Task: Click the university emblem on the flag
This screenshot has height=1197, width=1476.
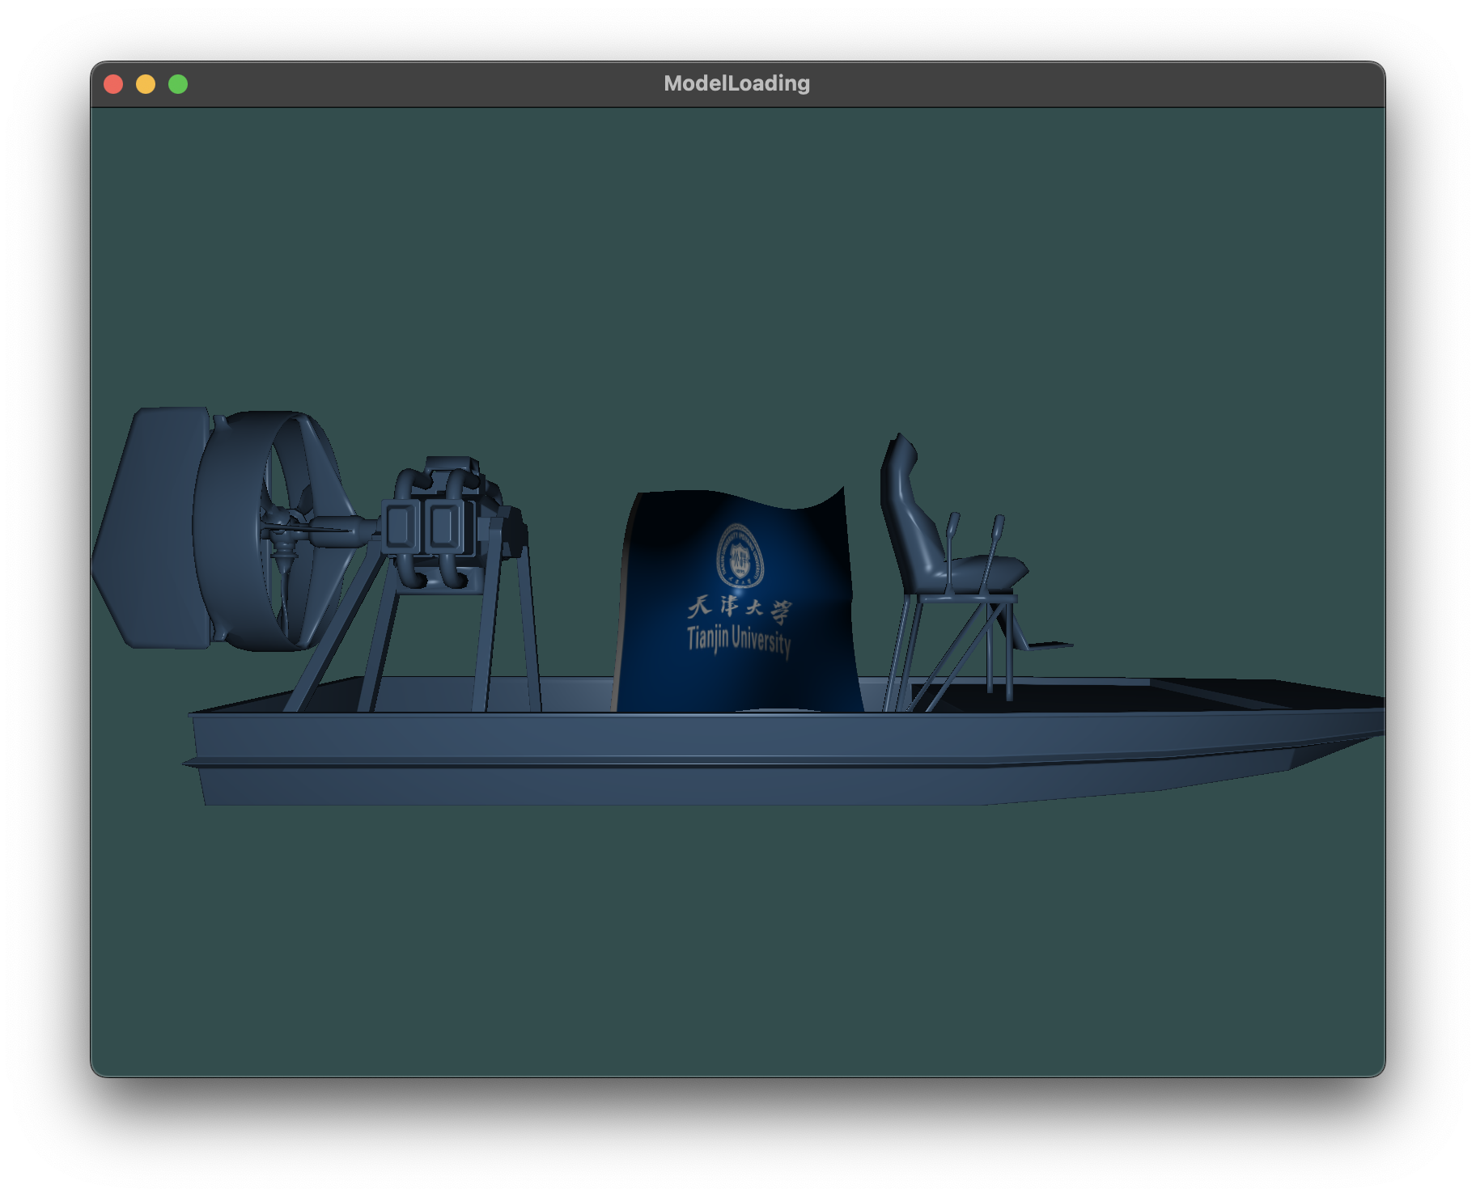Action: tap(740, 555)
